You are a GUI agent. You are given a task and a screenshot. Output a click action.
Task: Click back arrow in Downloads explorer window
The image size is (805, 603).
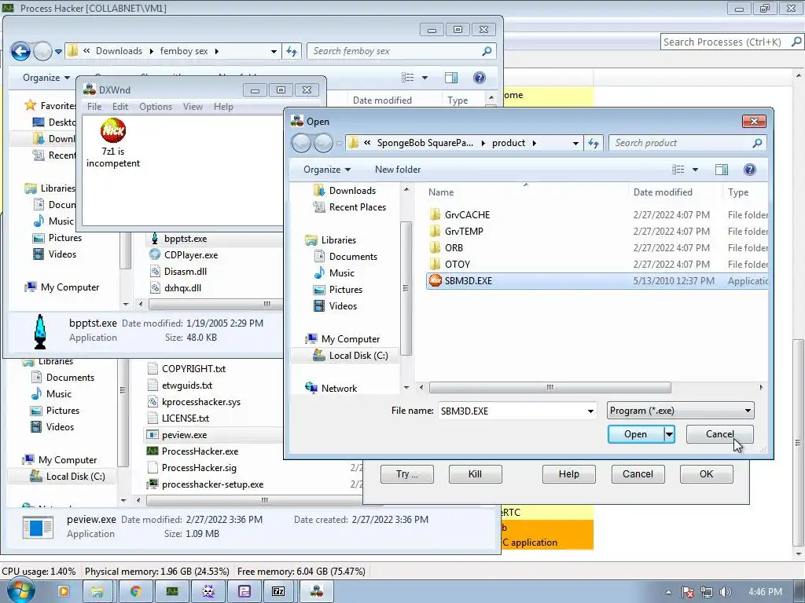click(x=20, y=51)
